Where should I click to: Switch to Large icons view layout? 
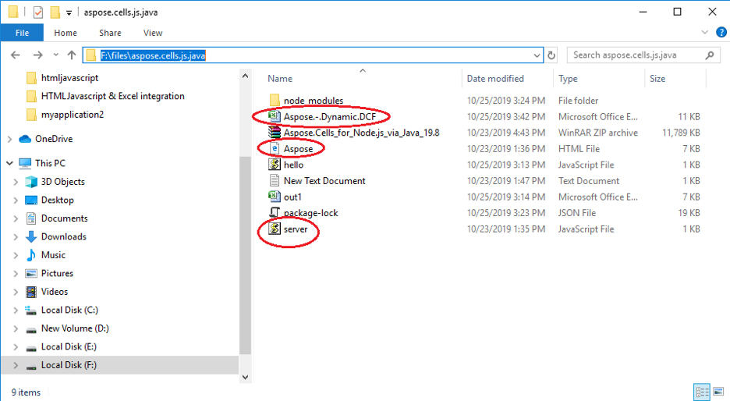click(x=719, y=392)
